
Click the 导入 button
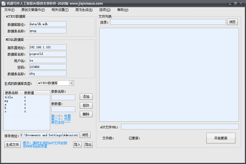point(77,145)
